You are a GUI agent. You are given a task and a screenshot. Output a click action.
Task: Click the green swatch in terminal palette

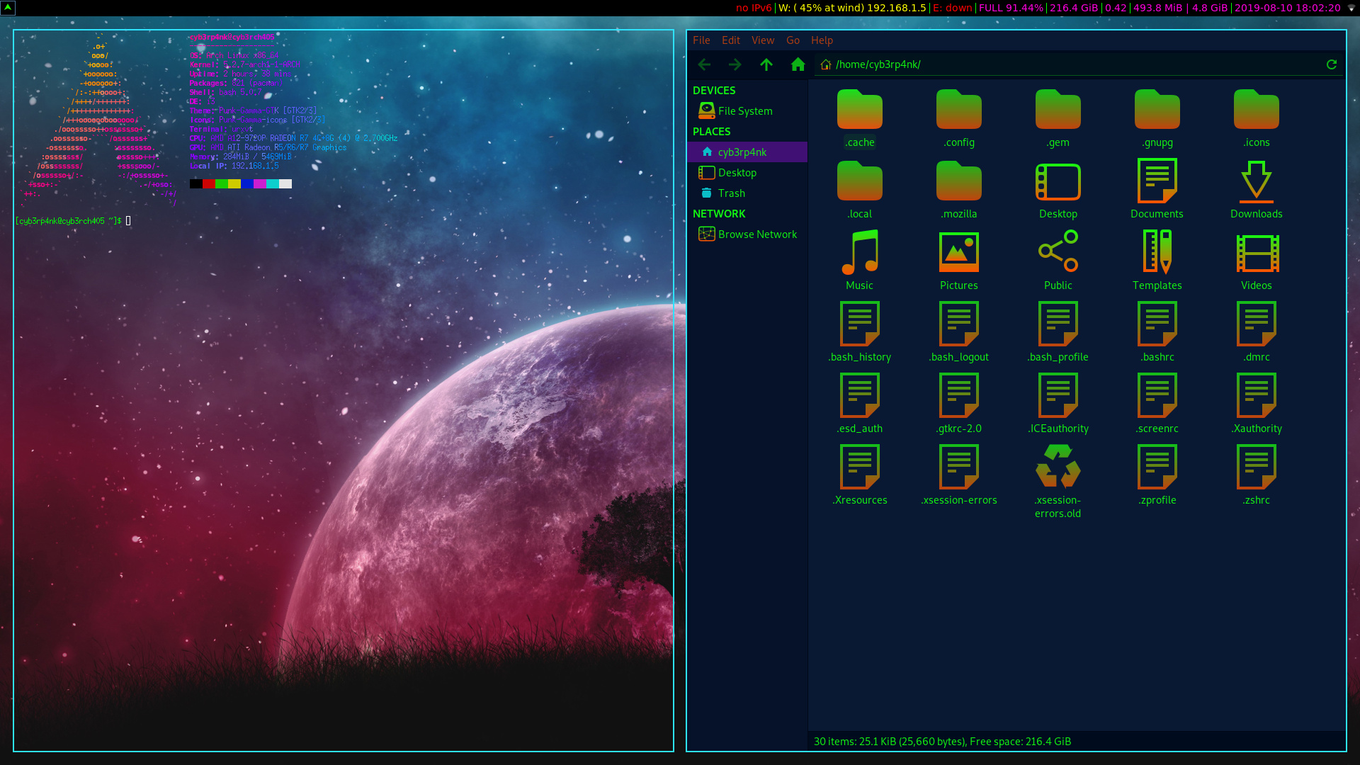click(x=222, y=184)
